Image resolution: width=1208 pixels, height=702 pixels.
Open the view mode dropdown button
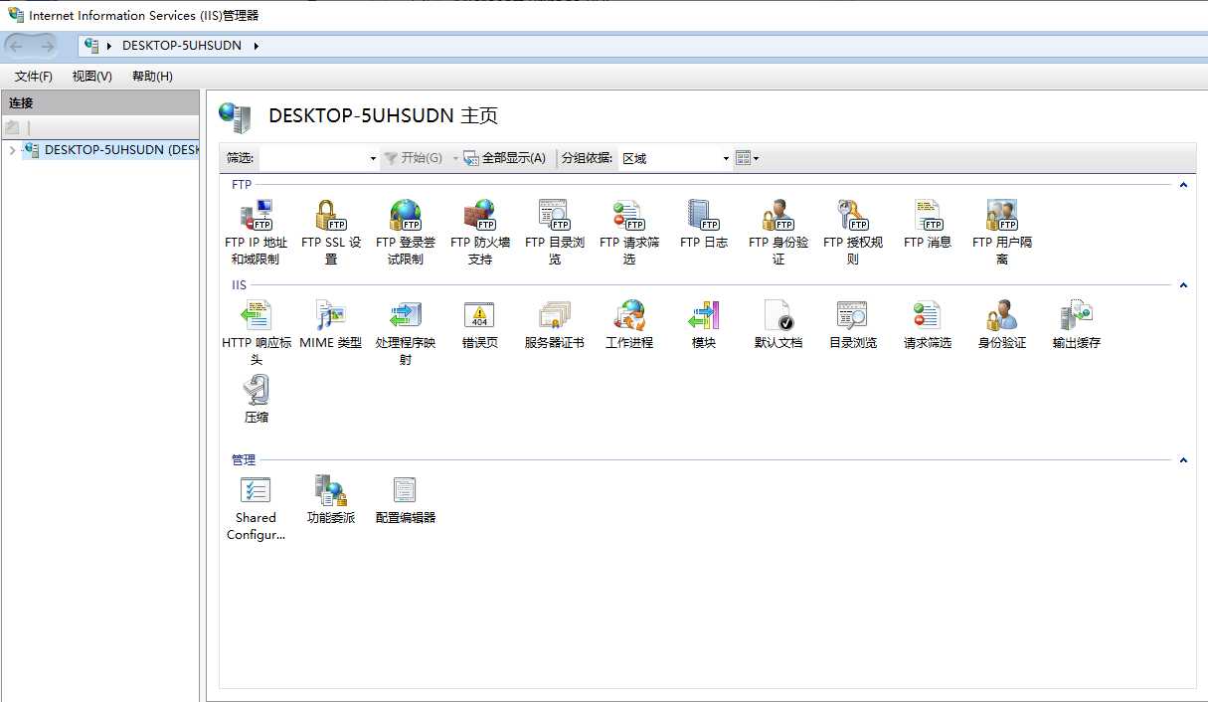pyautogui.click(x=747, y=158)
